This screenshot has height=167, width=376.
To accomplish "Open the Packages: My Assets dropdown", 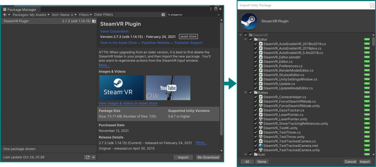I will point(31,15).
